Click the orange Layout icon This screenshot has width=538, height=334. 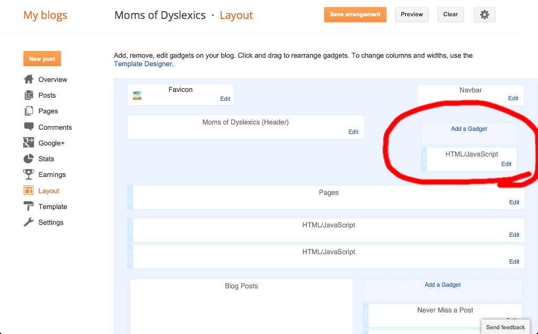coord(28,190)
